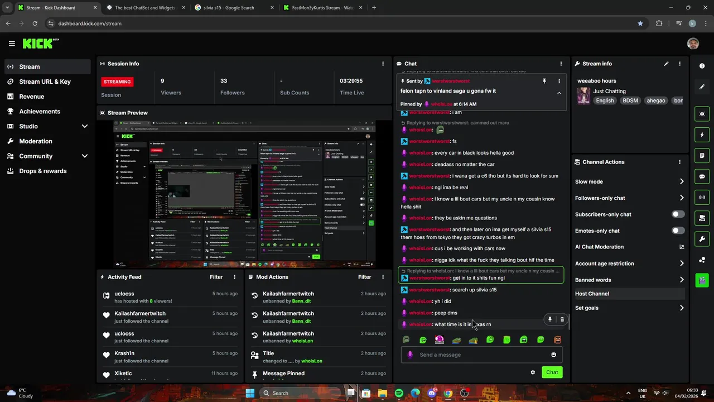
Task: Toggle the camera list icon in the right rail
Action: tap(702, 218)
